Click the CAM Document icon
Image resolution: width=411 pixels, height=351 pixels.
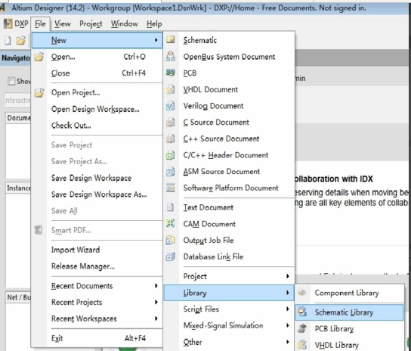pos(171,224)
